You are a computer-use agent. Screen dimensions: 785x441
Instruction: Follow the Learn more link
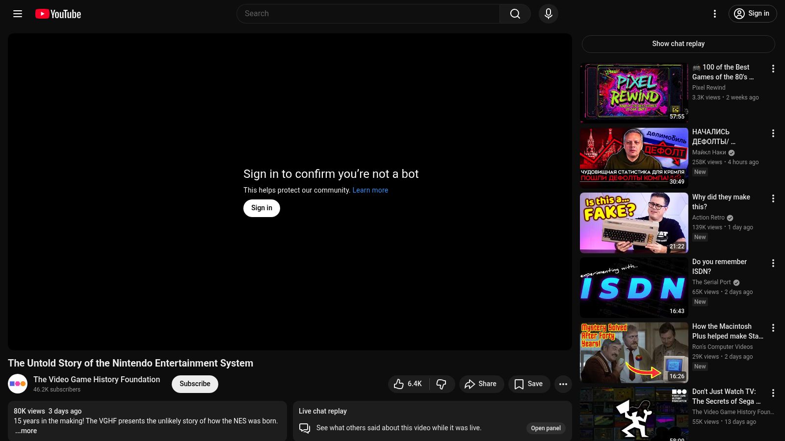tap(370, 190)
